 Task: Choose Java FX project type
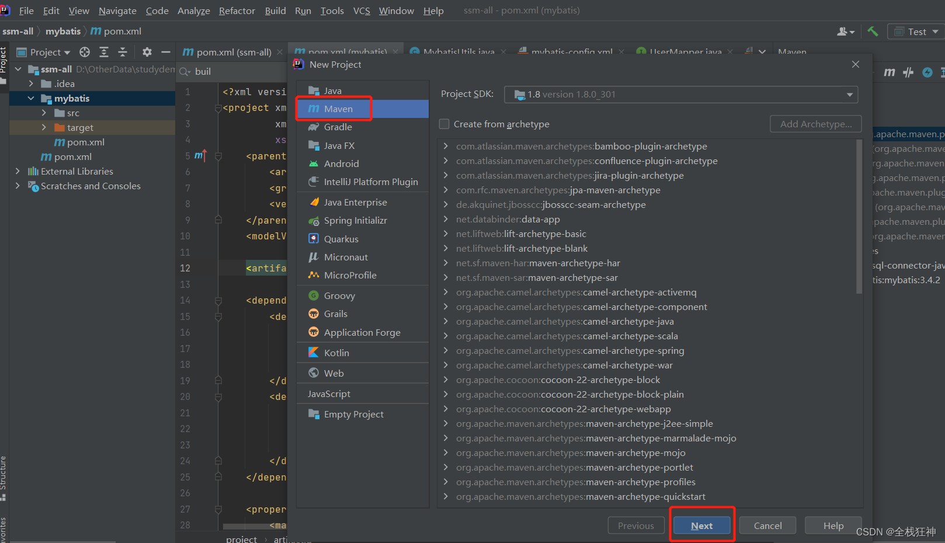click(x=363, y=145)
